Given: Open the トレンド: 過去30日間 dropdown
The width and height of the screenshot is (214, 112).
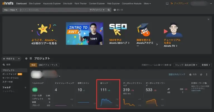Looking at the screenshot, I should 186,65.
